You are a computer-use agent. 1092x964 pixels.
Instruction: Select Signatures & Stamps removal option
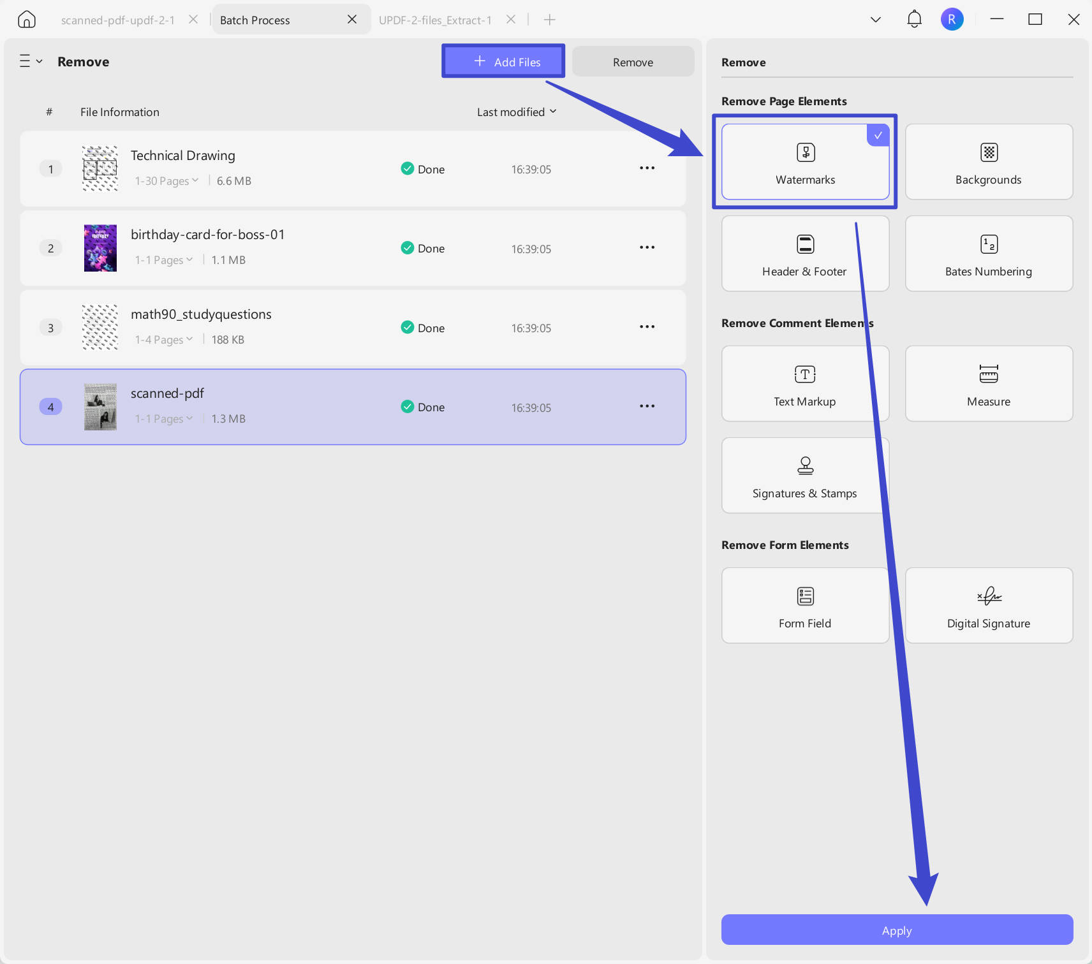pyautogui.click(x=806, y=475)
